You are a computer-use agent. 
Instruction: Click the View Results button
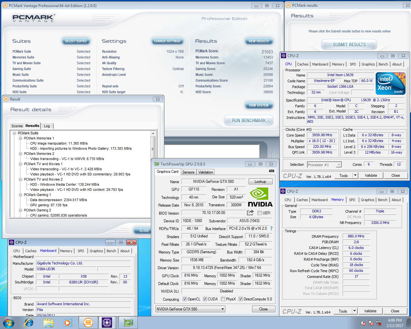259,41
